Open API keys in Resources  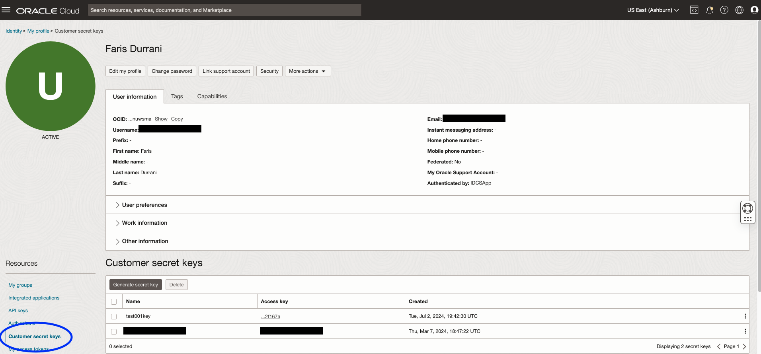click(18, 311)
